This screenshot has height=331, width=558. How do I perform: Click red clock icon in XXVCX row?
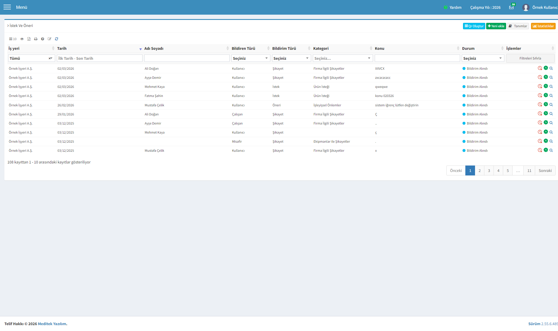[x=540, y=68]
